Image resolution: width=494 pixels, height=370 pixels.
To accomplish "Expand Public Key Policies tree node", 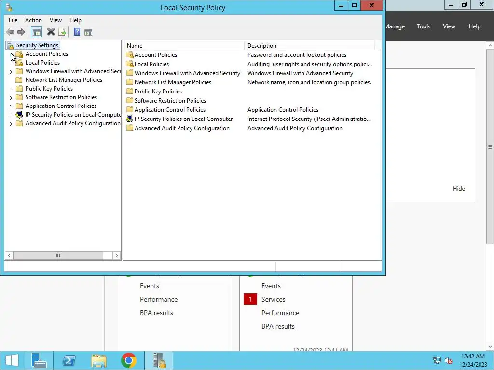I will tap(11, 89).
